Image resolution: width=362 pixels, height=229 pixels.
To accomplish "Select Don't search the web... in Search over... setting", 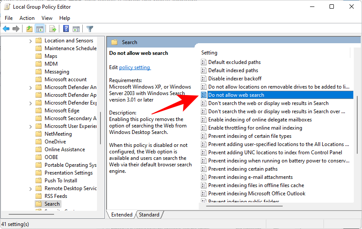I will 277,111.
